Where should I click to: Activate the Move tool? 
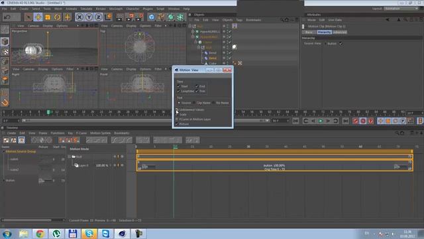coord(38,17)
